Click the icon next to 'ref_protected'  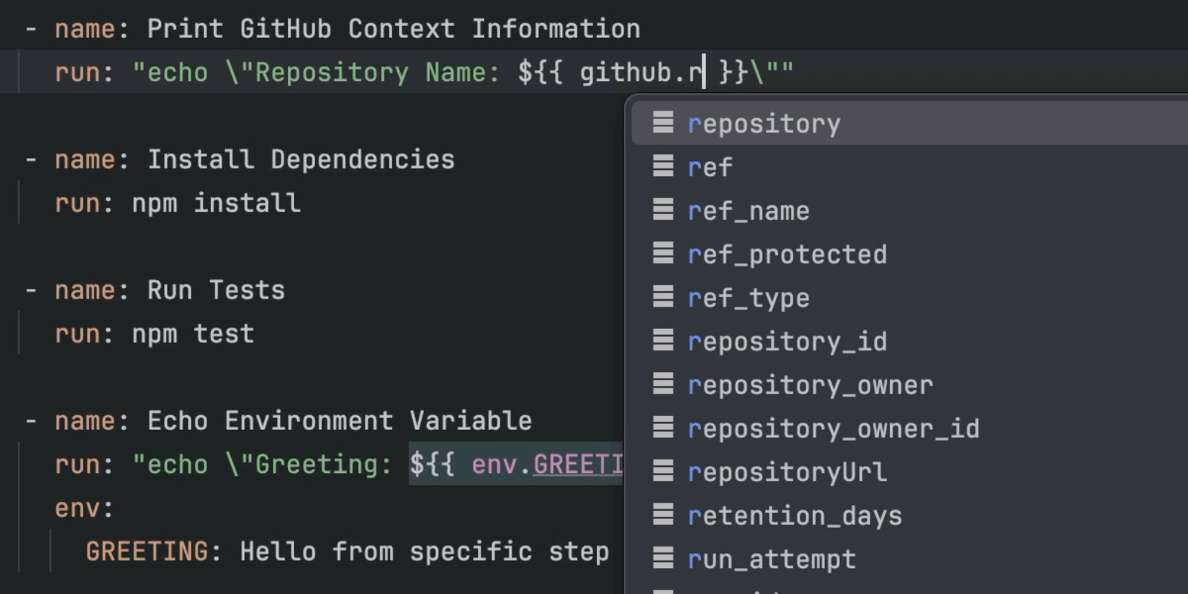[x=663, y=253]
